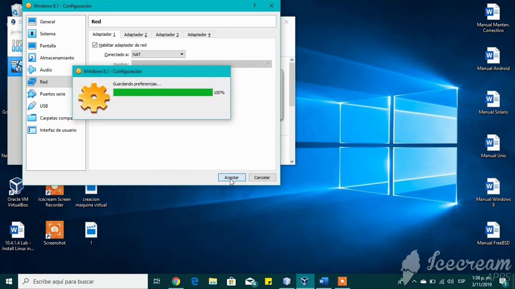This screenshot has width=515, height=289.
Task: Click help question mark in title bar
Action: pyautogui.click(x=254, y=6)
